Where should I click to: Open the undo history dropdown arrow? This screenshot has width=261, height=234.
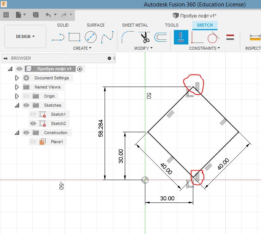pyautogui.click(x=56, y=14)
